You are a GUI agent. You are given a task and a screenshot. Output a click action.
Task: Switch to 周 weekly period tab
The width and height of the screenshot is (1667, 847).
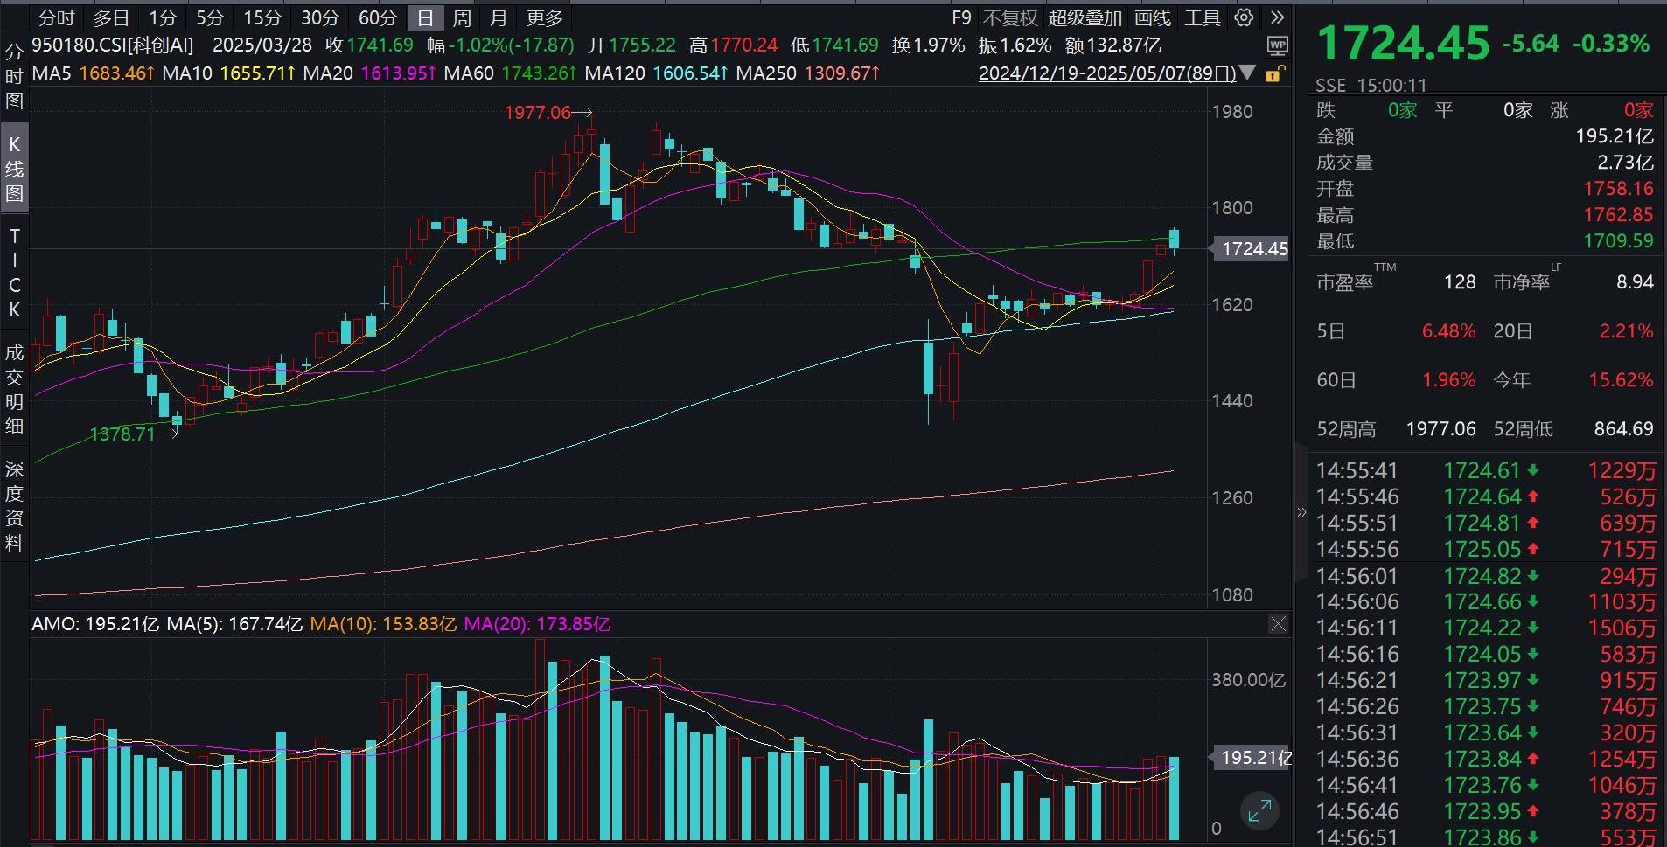(x=462, y=17)
